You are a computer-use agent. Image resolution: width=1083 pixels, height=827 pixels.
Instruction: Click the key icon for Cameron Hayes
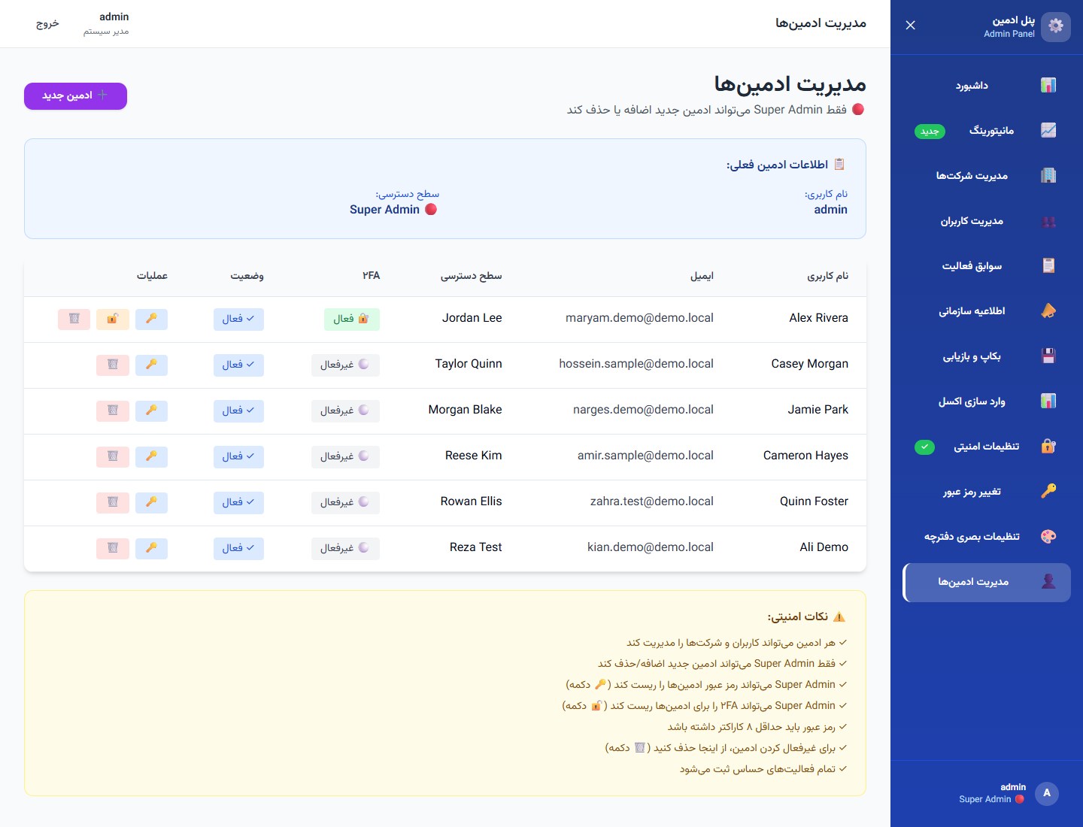pos(151,456)
